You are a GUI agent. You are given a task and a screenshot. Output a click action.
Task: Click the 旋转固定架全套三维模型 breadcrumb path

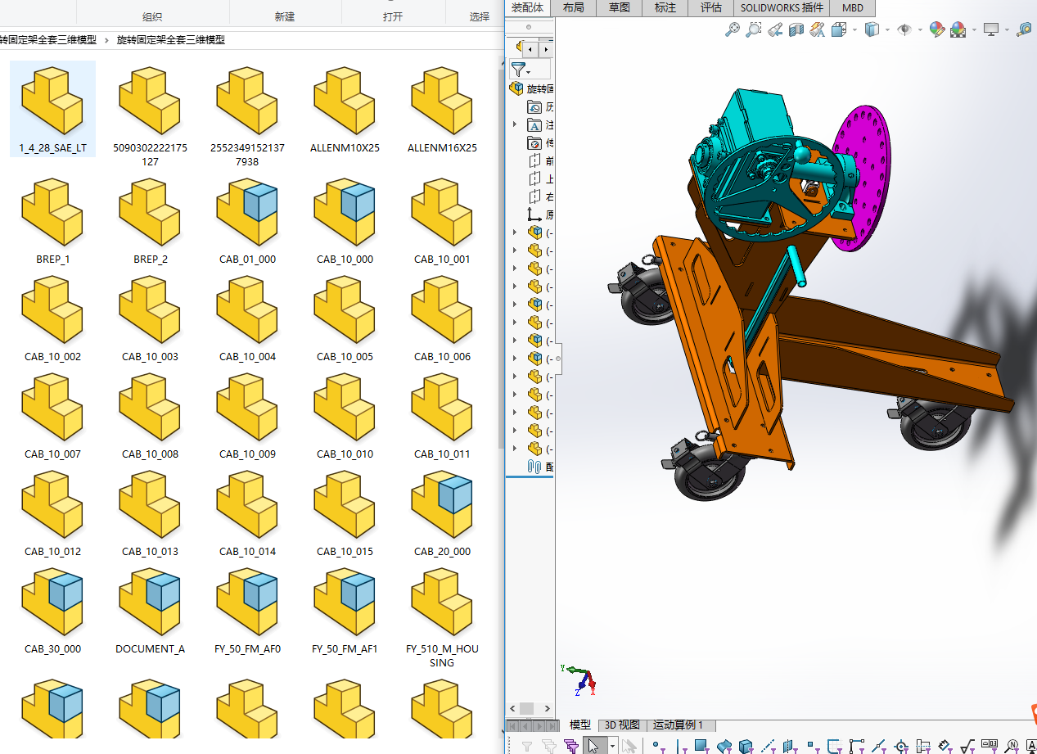click(x=170, y=39)
